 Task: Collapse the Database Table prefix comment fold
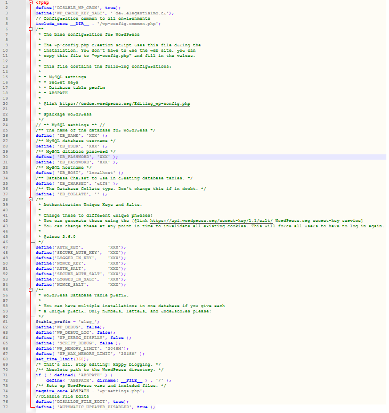[30, 290]
